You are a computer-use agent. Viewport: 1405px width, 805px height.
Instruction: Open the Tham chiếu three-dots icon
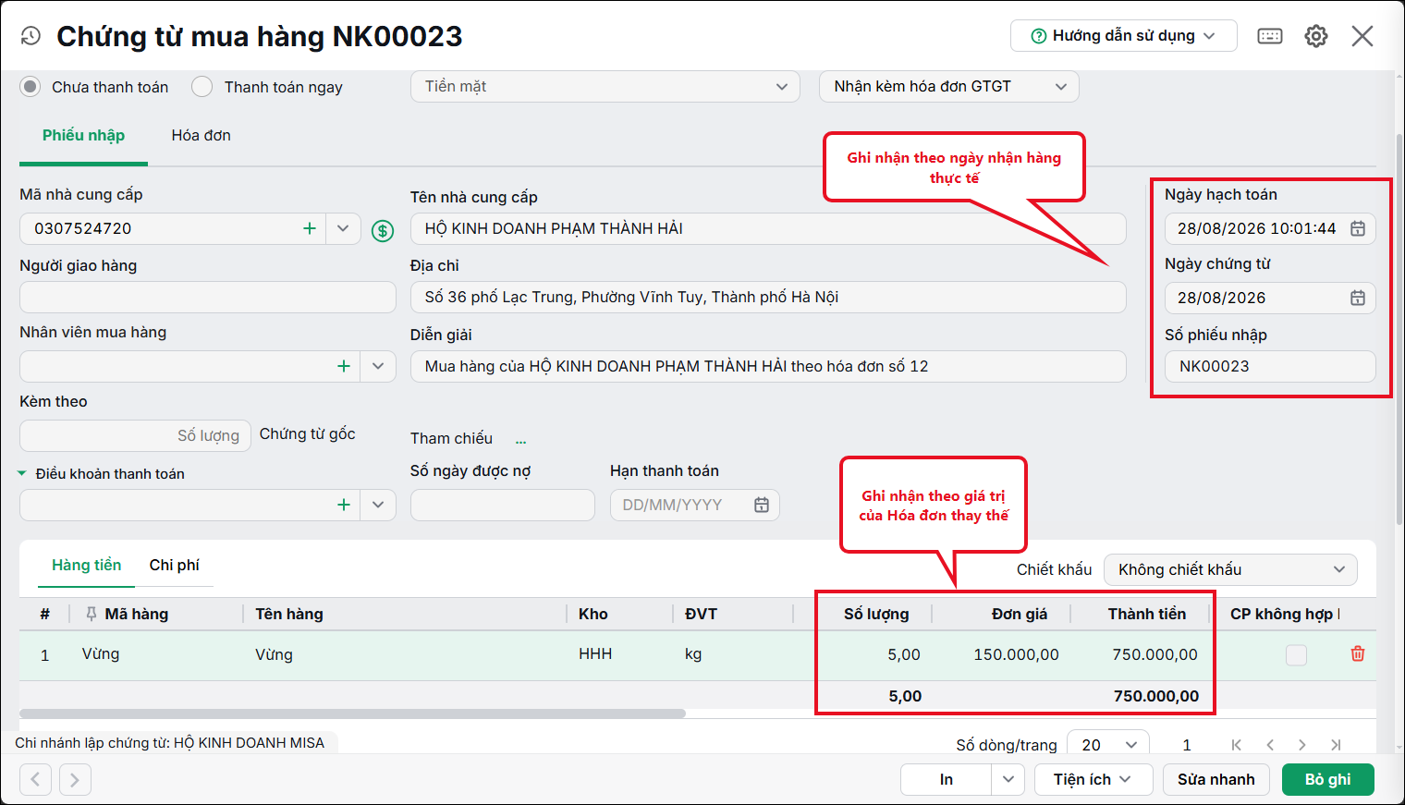(x=520, y=440)
